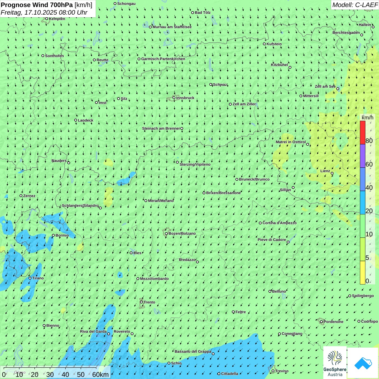Click the Bienno label
Image resolution: width=379 pixels, height=379 pixels.
pos(53,325)
